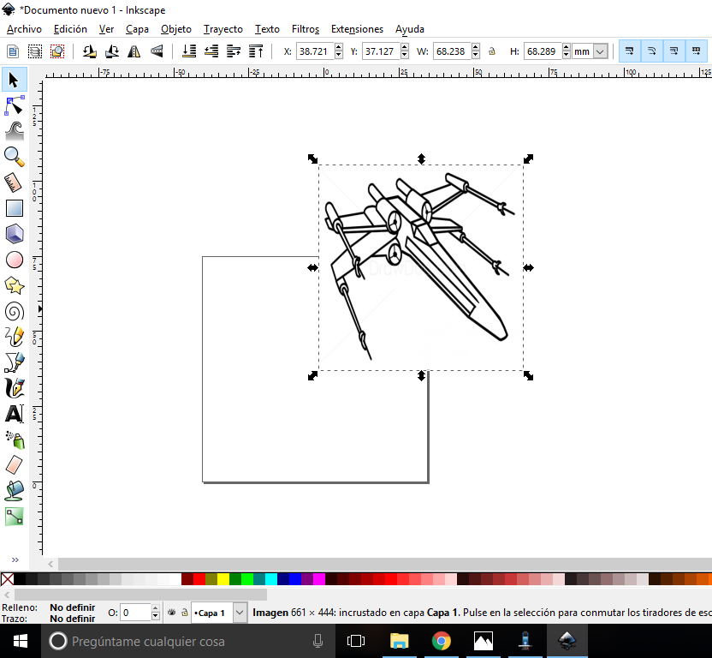Pick the yellow palette swatch

tap(223, 579)
